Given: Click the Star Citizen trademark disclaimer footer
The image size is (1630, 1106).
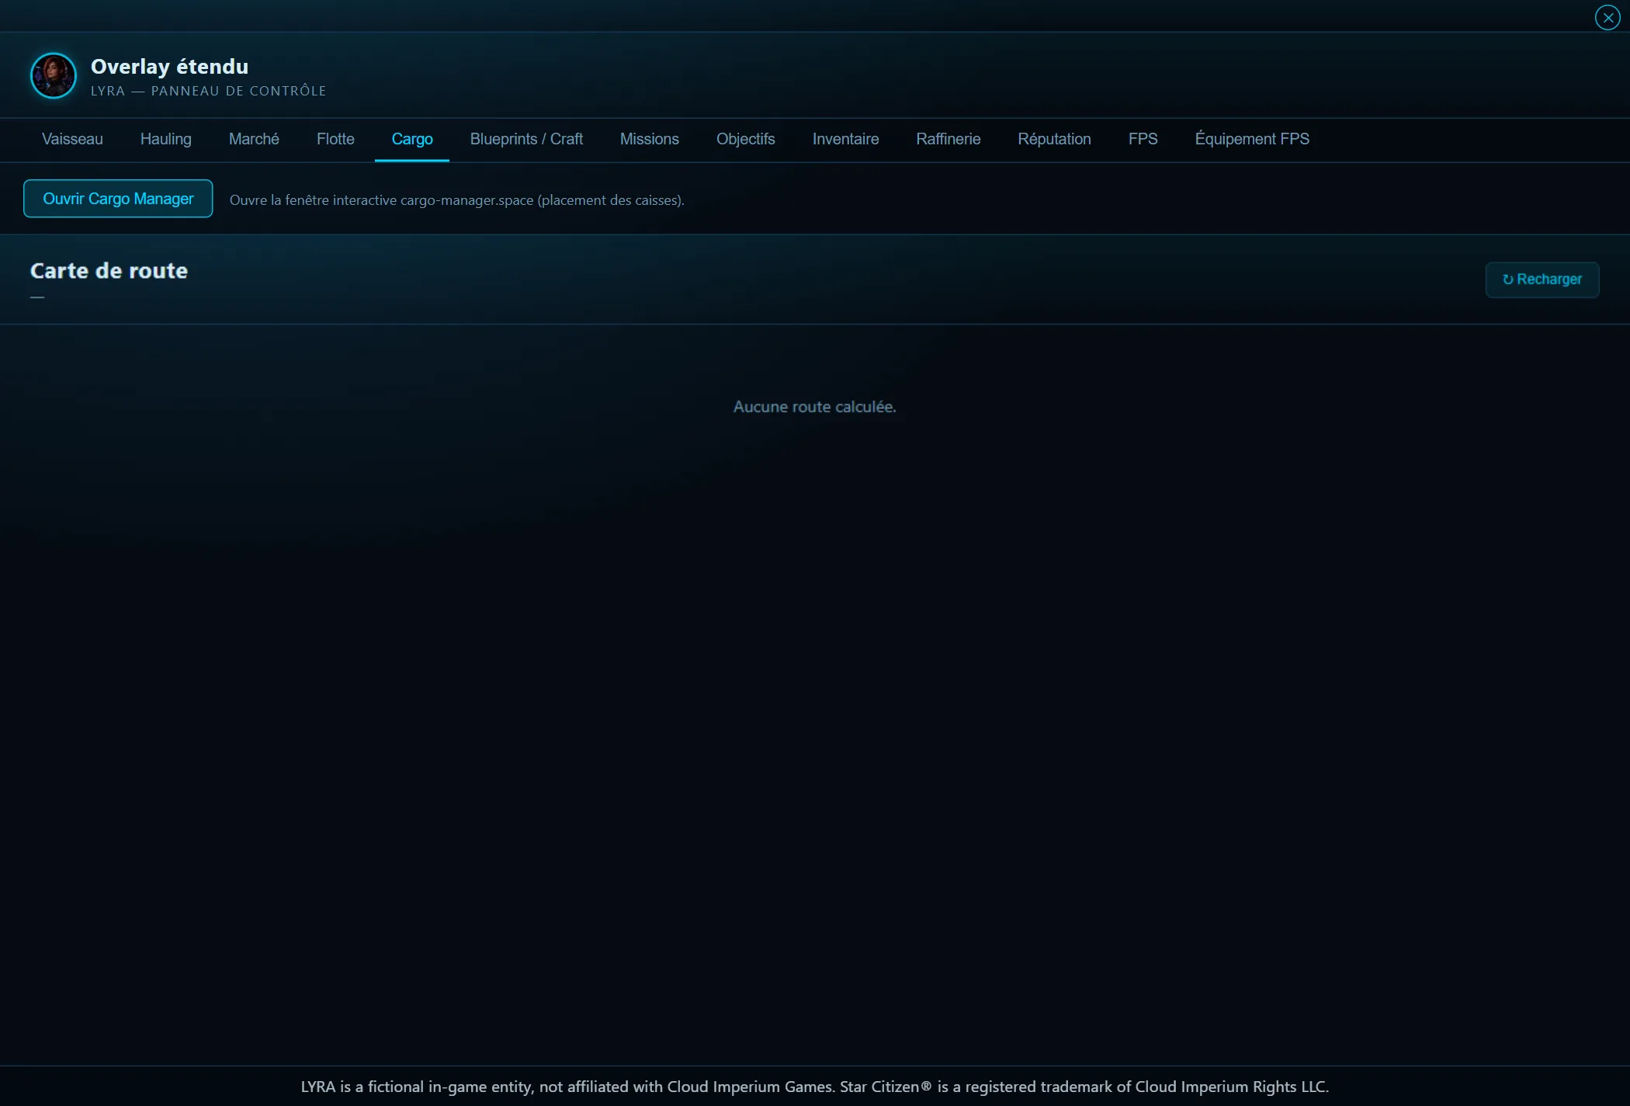Looking at the screenshot, I should [815, 1087].
